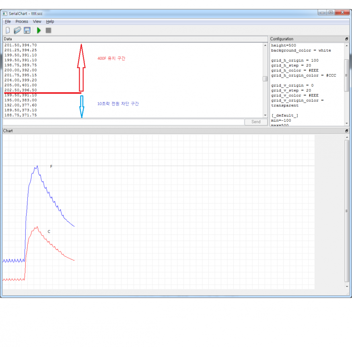Maximize the SerialChart window
The height and width of the screenshot is (347, 352).
(331, 12)
